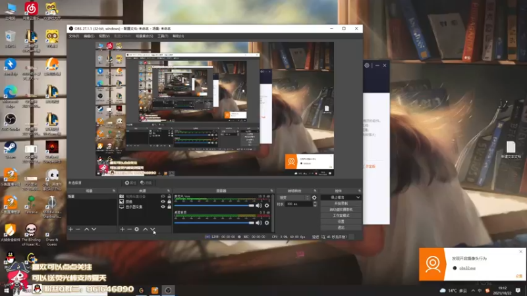Open the Terraria desktop shortcut

click(31, 205)
